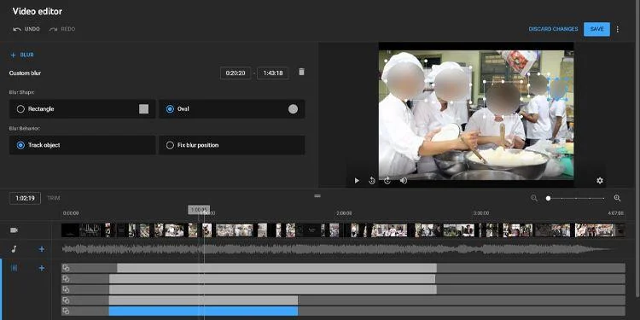Click the timeline resize handle bar
640x320 pixels.
317,196
